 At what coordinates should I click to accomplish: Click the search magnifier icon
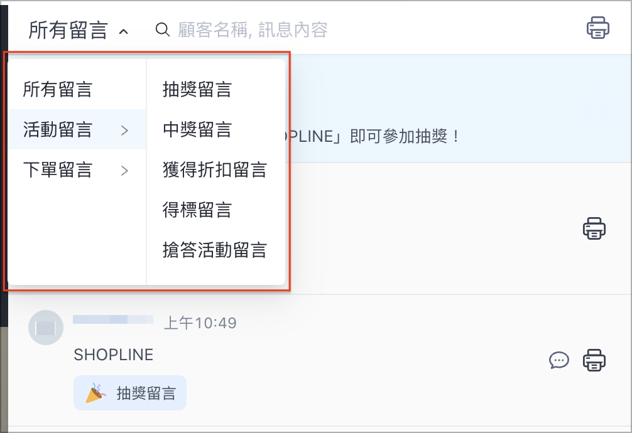(163, 29)
